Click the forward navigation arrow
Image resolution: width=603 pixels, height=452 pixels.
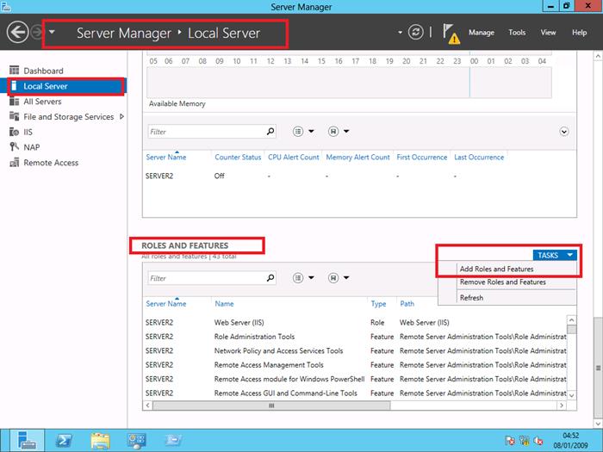[x=36, y=32]
